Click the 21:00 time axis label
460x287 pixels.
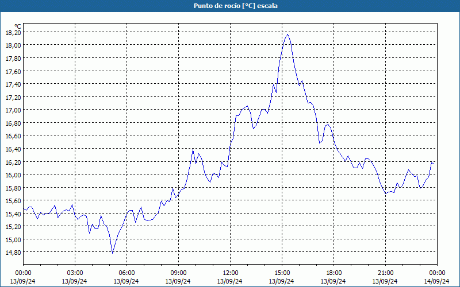(x=385, y=273)
